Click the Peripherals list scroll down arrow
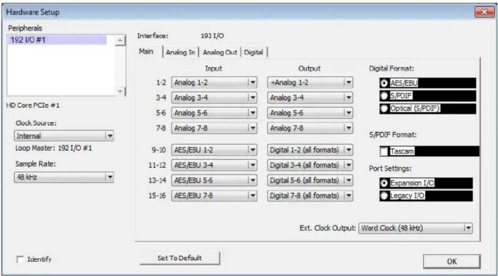This screenshot has width=498, height=276. pos(120,91)
